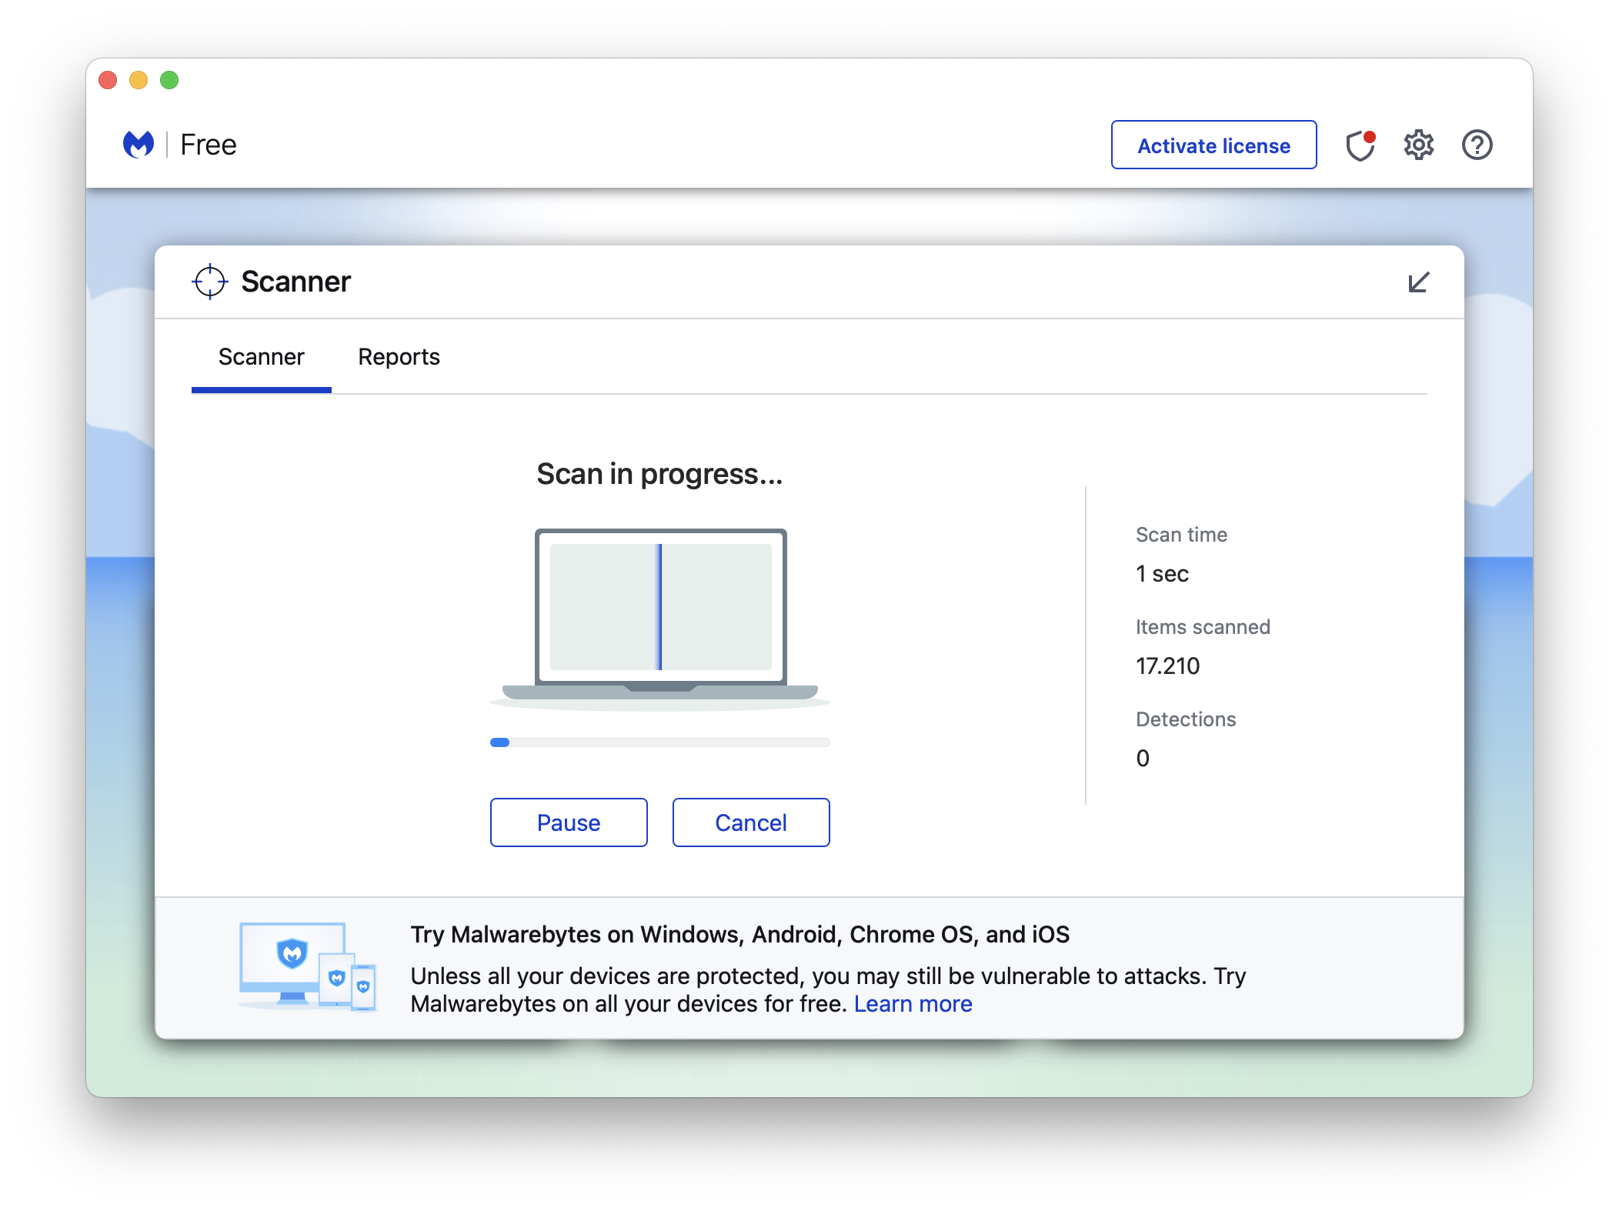Image resolution: width=1619 pixels, height=1211 pixels.
Task: Click the Detections count value
Action: [1143, 758]
